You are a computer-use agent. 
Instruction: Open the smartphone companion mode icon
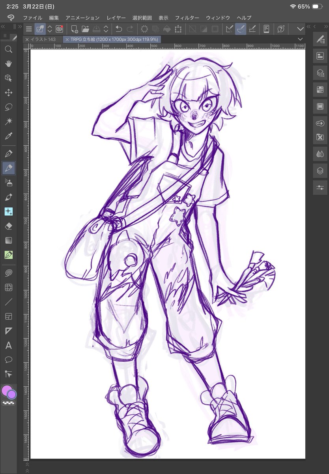pos(267,29)
